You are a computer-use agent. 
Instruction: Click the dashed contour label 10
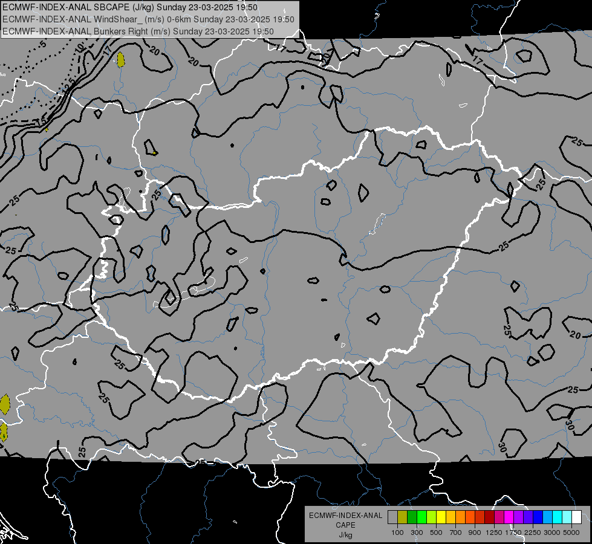tap(79, 48)
